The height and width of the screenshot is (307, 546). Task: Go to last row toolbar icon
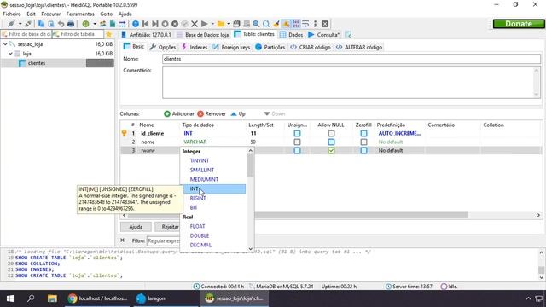(155, 24)
